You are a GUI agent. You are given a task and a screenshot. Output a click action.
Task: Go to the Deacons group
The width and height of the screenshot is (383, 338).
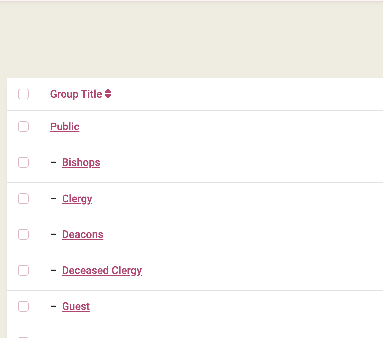click(83, 234)
